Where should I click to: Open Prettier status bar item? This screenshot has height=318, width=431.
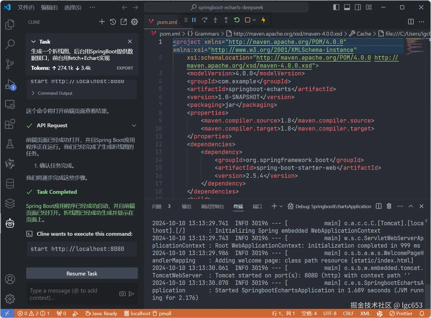pyautogui.click(x=401, y=314)
